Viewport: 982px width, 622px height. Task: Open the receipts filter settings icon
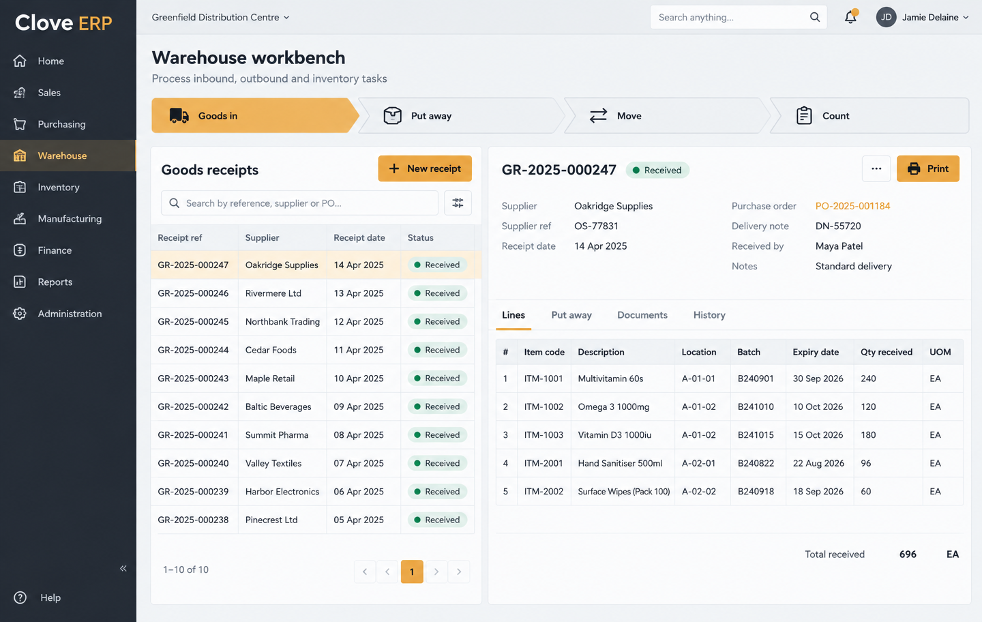click(x=458, y=203)
